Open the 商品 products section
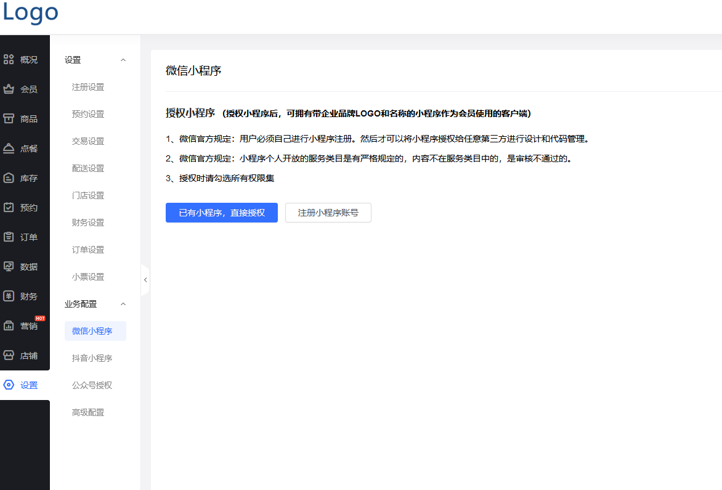Viewport: 722px width, 490px height. point(25,118)
